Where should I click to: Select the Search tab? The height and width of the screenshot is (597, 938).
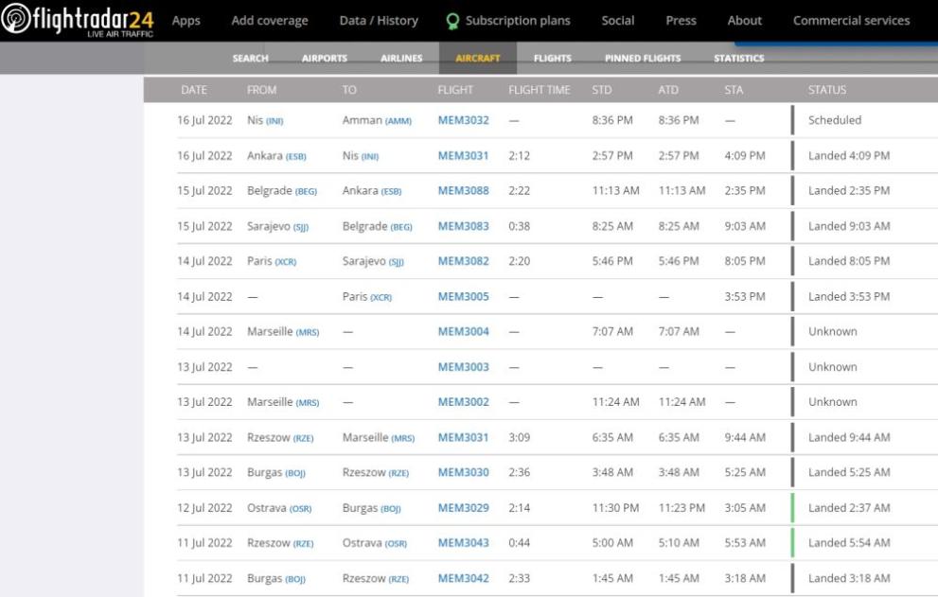pos(250,59)
